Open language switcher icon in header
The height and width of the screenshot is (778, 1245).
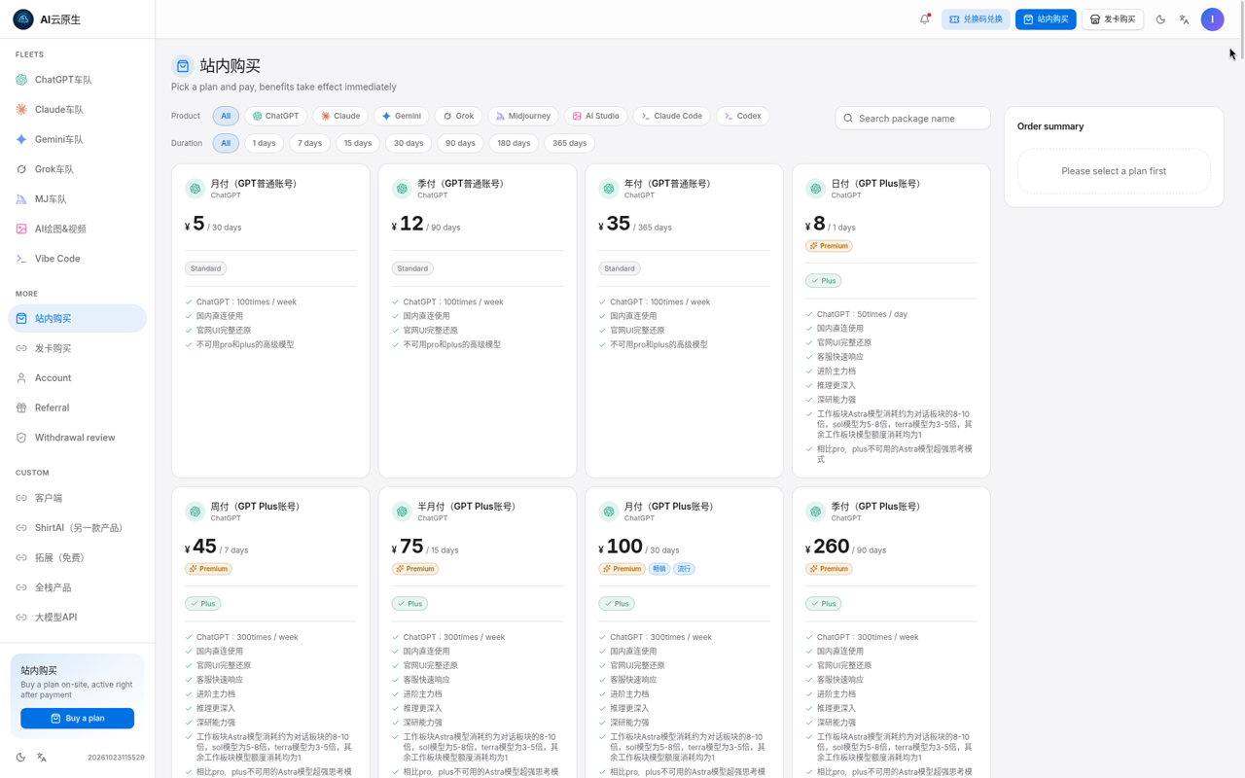[1184, 19]
